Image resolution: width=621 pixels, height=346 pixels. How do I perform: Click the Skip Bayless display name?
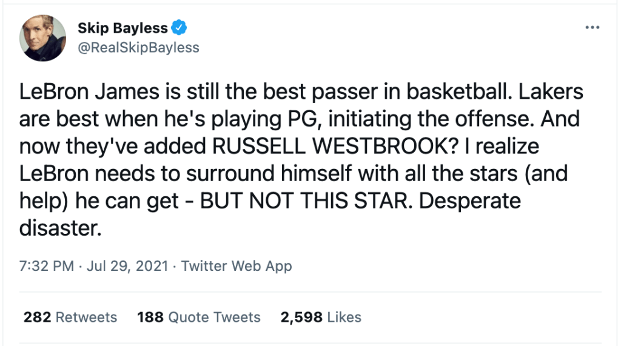[x=123, y=28]
